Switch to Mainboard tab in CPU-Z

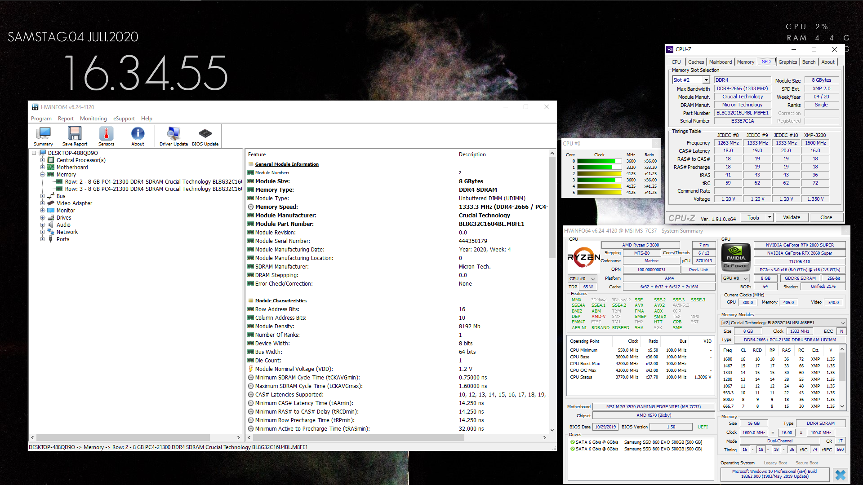721,62
